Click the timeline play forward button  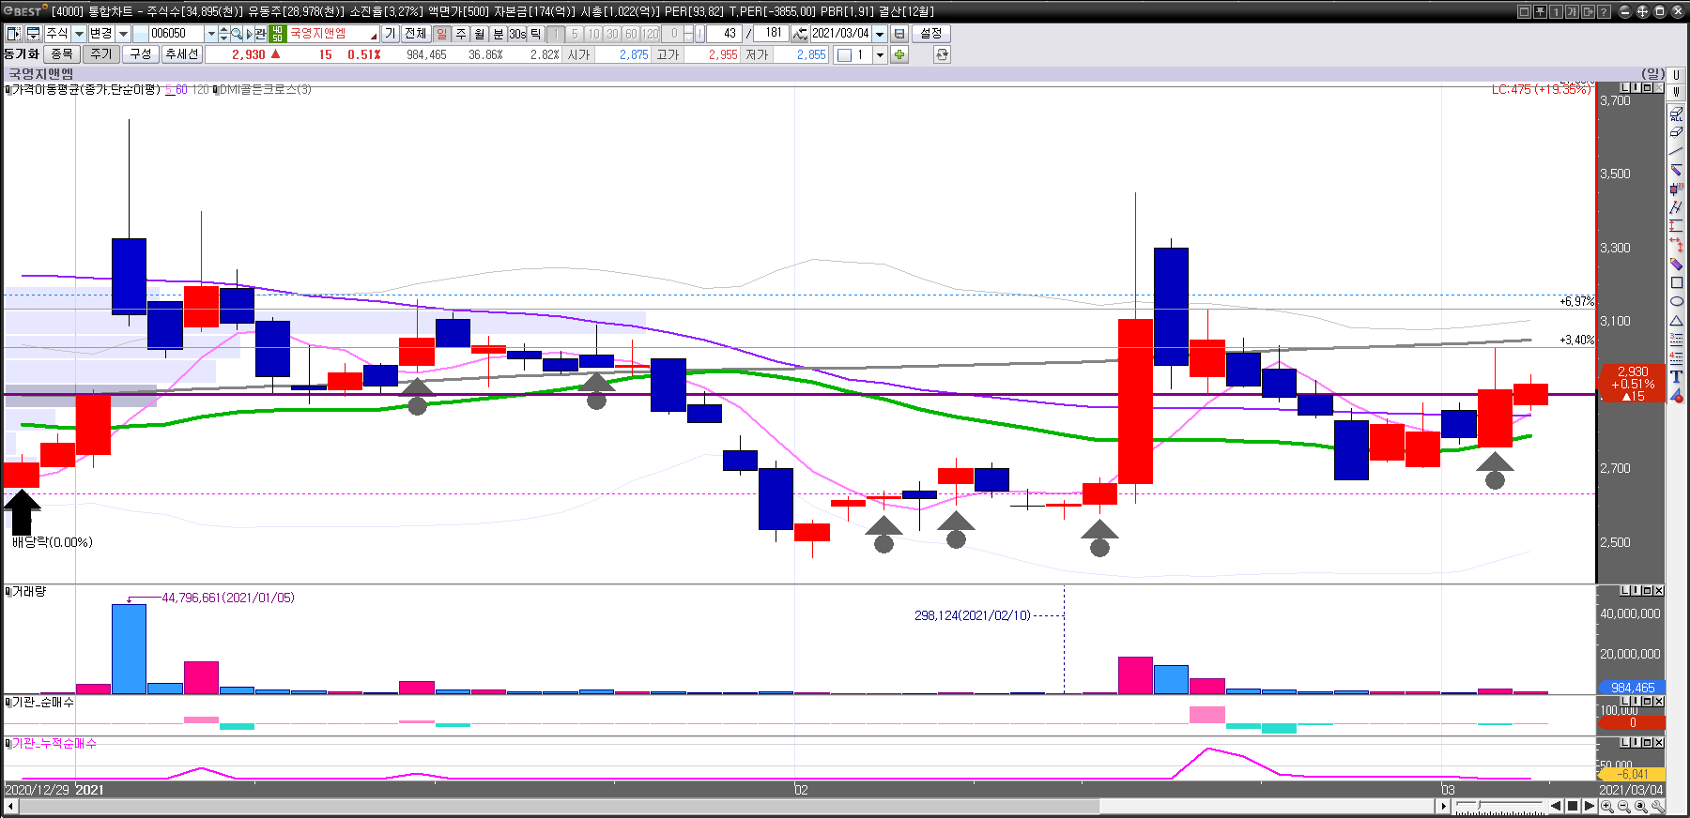(1590, 806)
